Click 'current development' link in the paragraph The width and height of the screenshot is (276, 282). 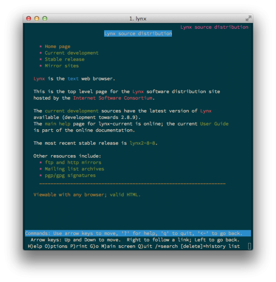72,111
